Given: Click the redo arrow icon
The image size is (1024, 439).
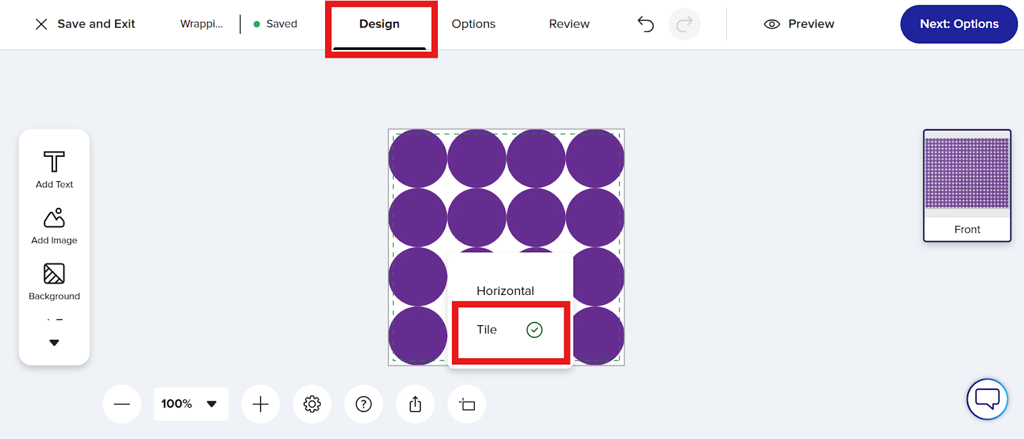Looking at the screenshot, I should (x=684, y=24).
